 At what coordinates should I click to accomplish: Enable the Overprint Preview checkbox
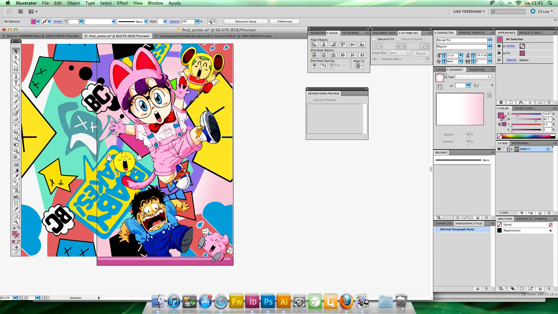click(x=310, y=100)
